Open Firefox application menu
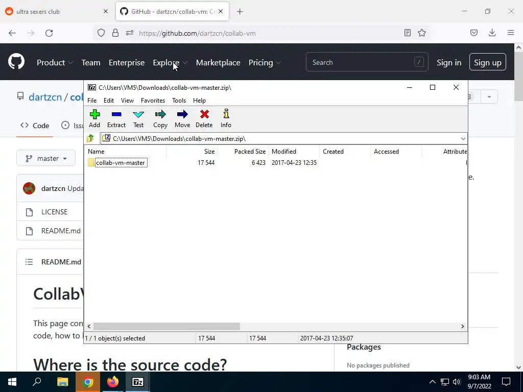Screen dimensions: 523x392 [511, 33]
